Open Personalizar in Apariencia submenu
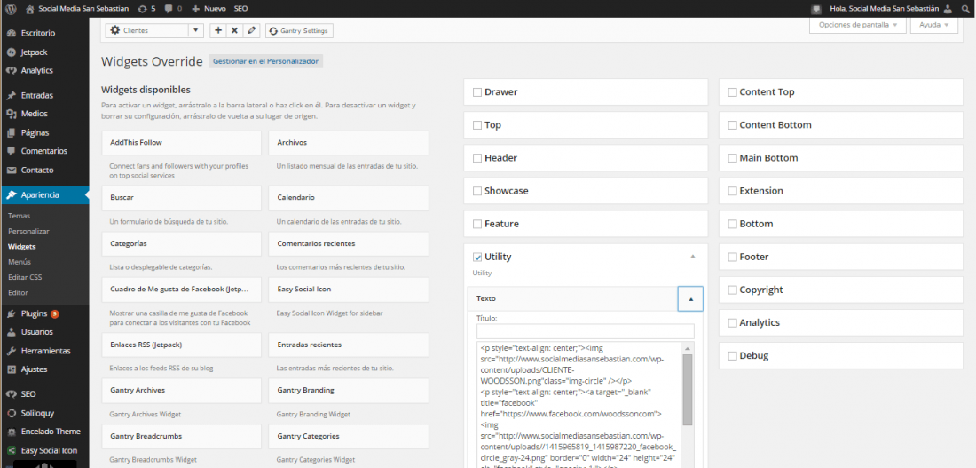 28,231
